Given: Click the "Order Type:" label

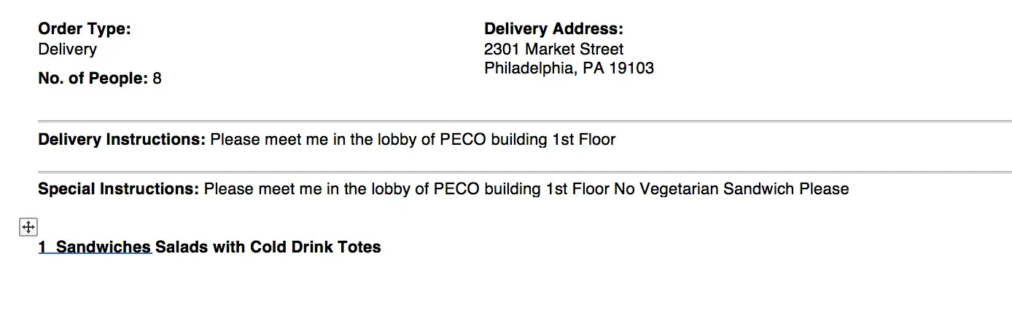Looking at the screenshot, I should [84, 29].
